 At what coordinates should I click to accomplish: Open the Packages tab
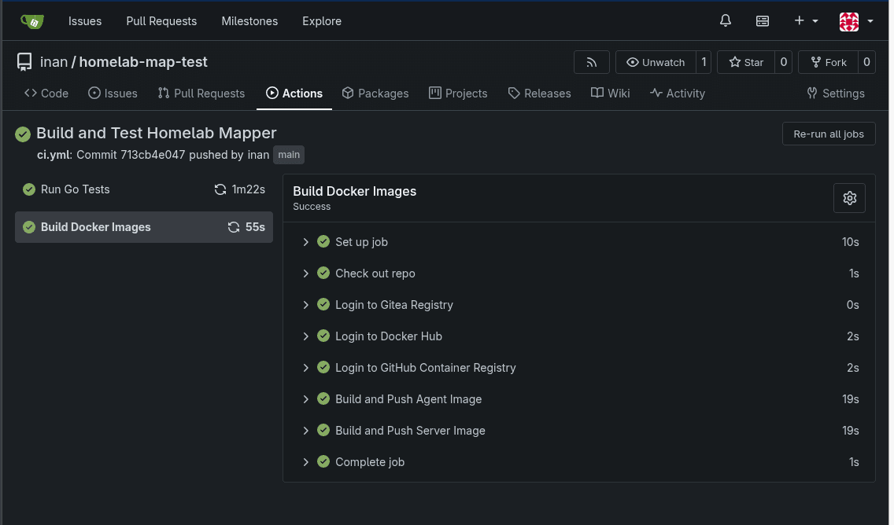375,93
